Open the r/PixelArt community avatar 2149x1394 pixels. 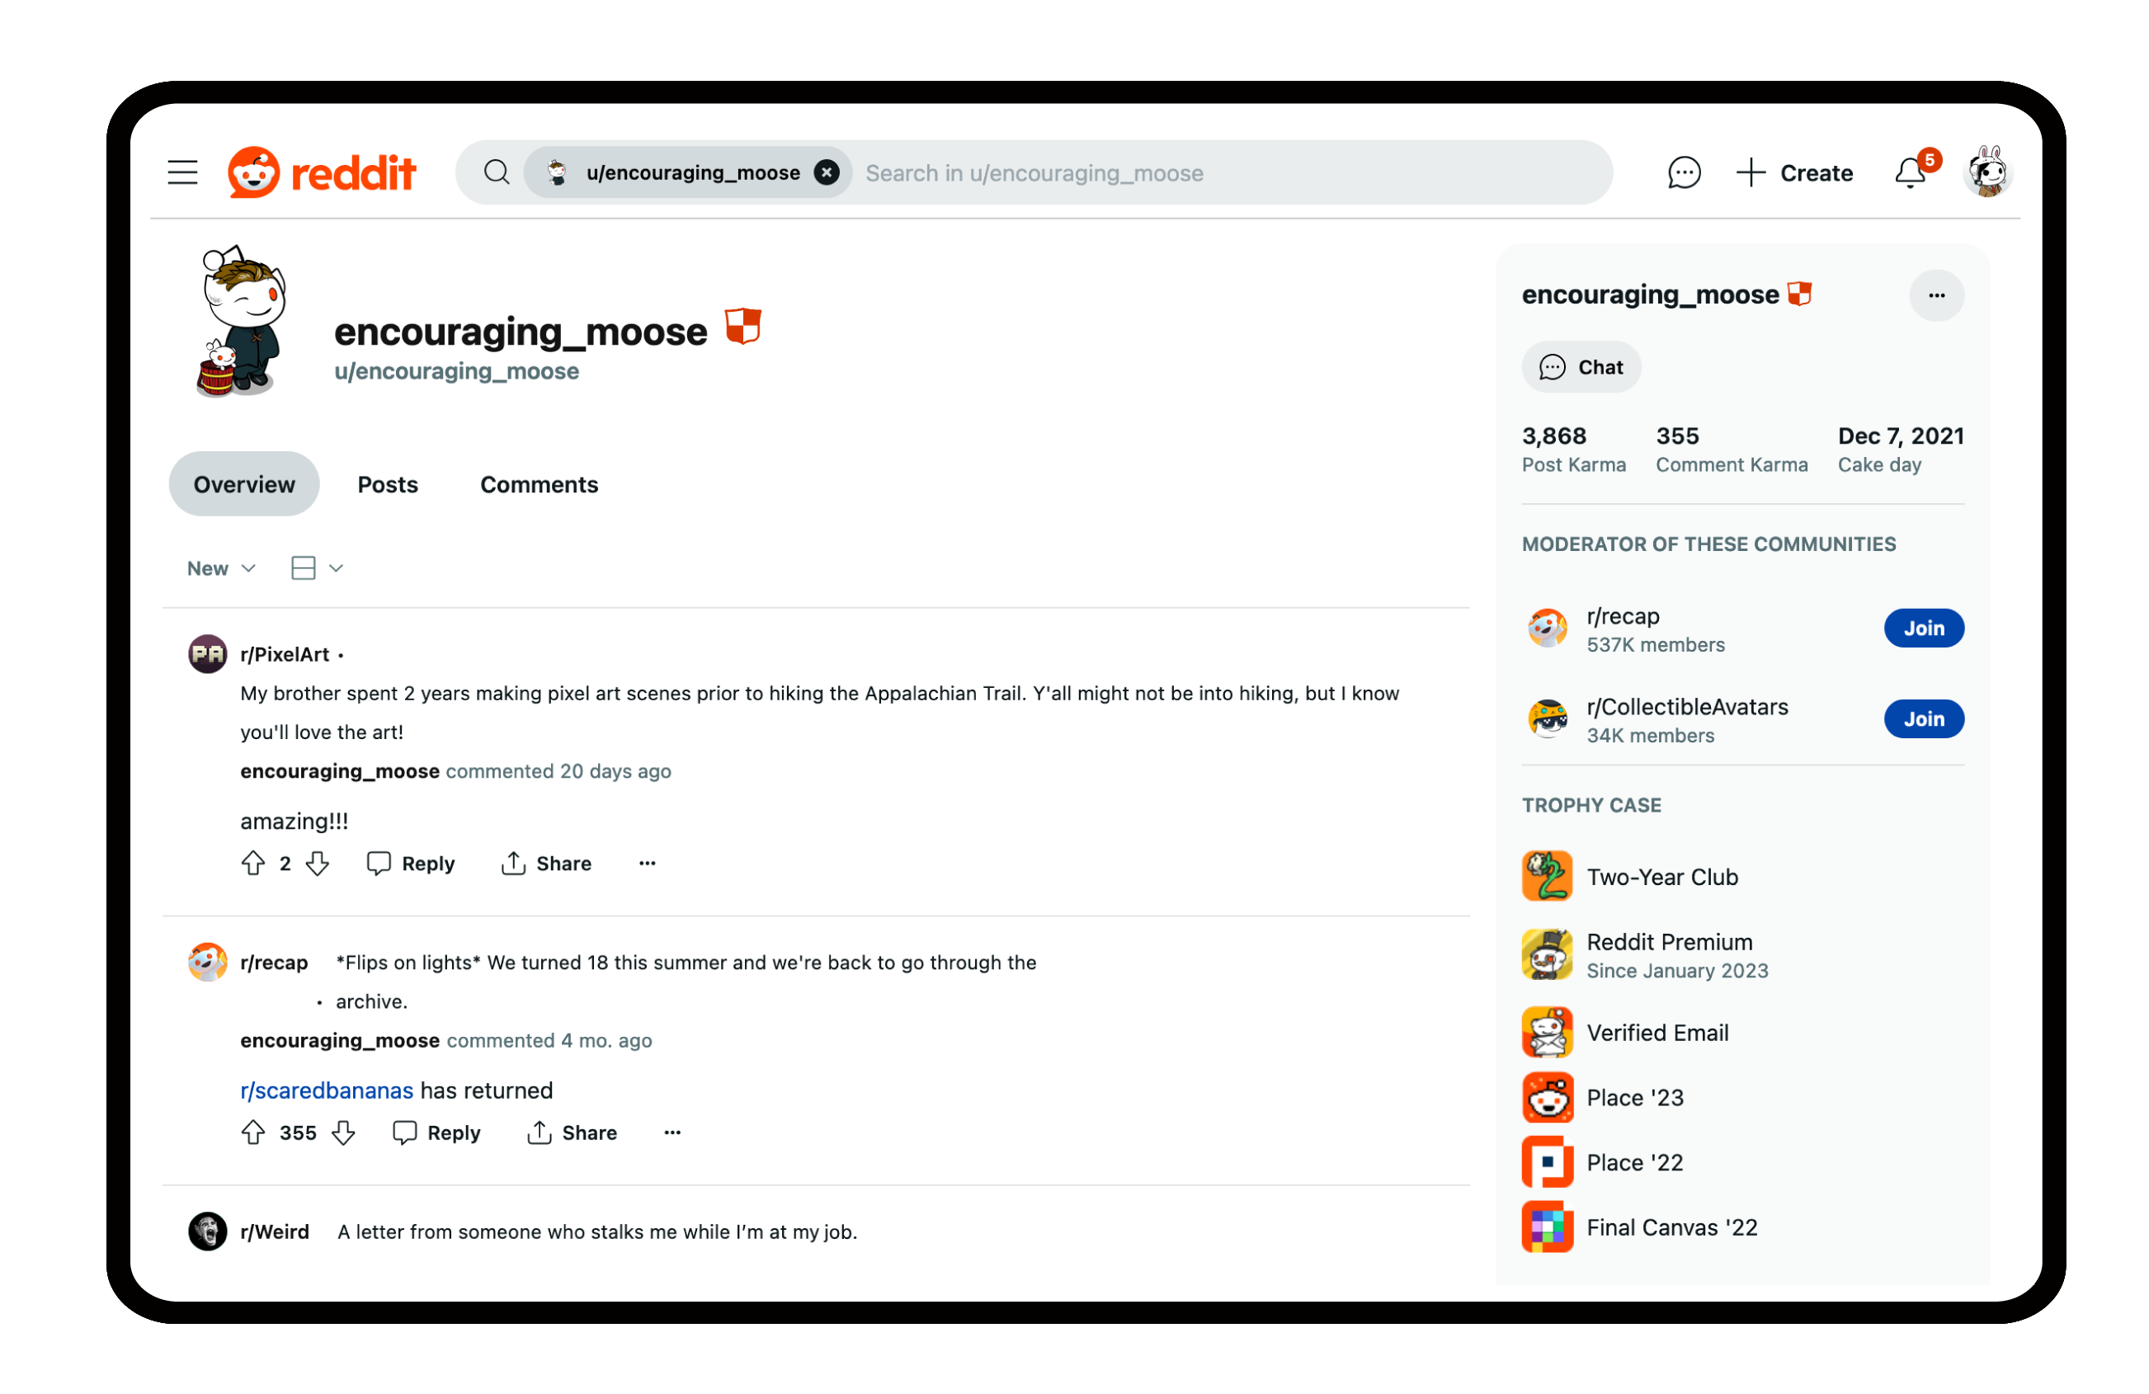(x=207, y=653)
